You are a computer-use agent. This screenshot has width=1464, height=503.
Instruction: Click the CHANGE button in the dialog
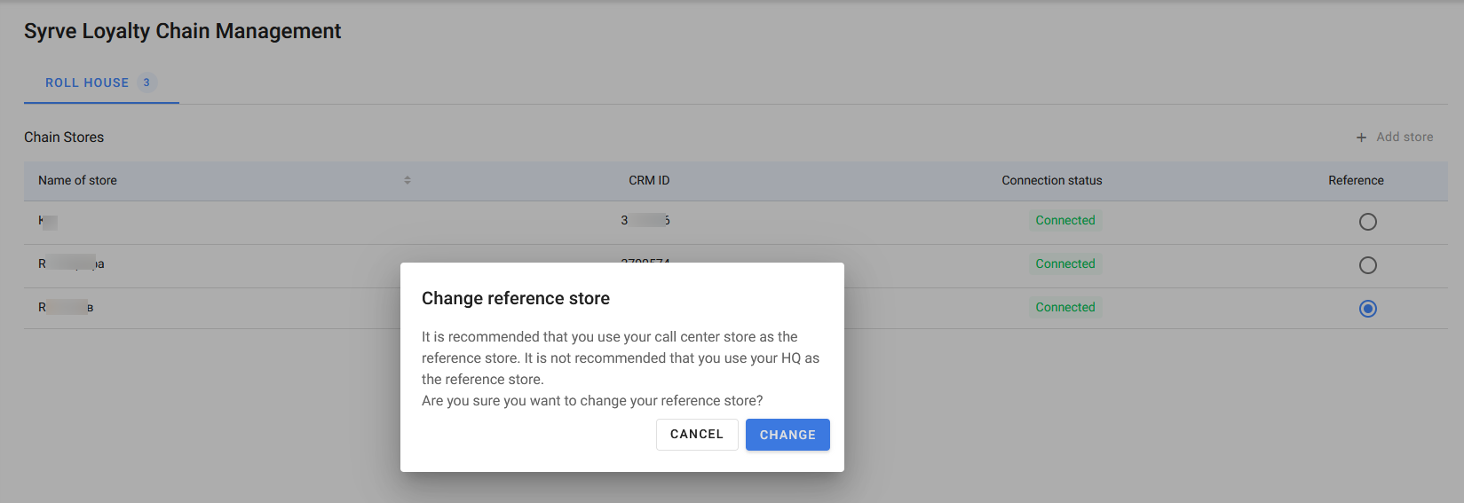787,435
